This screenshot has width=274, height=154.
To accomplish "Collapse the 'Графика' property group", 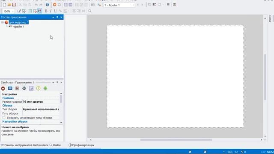I will point(8,98).
